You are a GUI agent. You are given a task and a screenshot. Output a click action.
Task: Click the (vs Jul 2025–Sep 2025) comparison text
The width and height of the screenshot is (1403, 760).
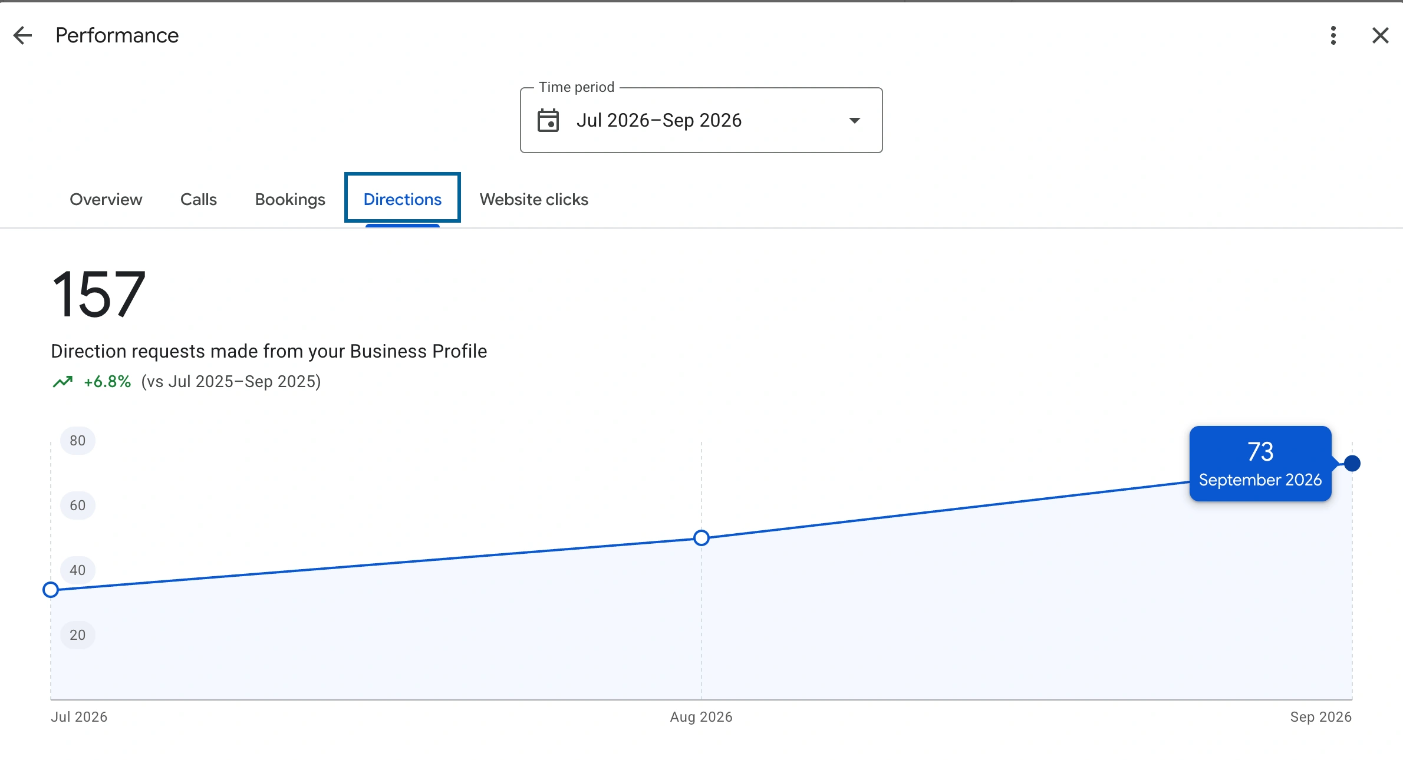231,382
